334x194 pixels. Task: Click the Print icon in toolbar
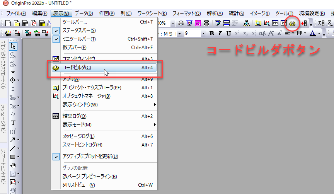[181, 23]
